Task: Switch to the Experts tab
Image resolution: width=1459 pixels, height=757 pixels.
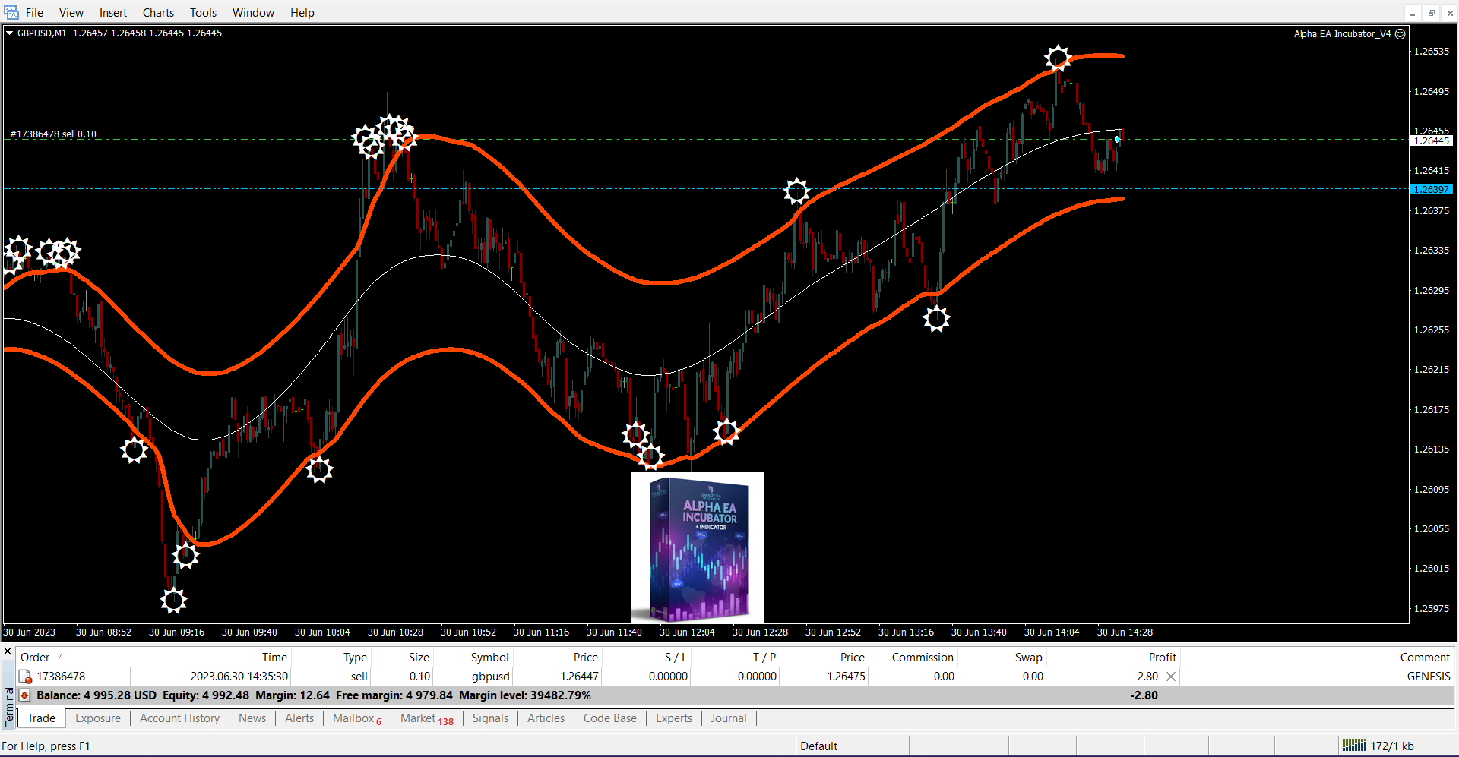Action: coord(674,718)
